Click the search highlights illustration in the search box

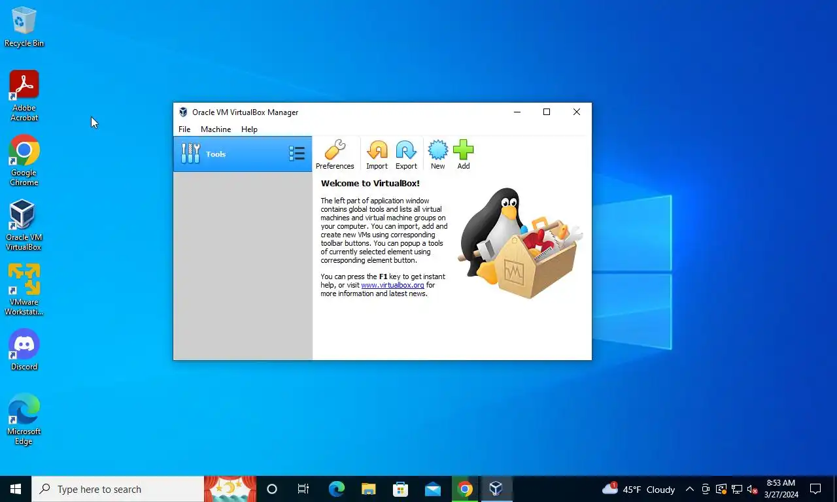pos(230,489)
